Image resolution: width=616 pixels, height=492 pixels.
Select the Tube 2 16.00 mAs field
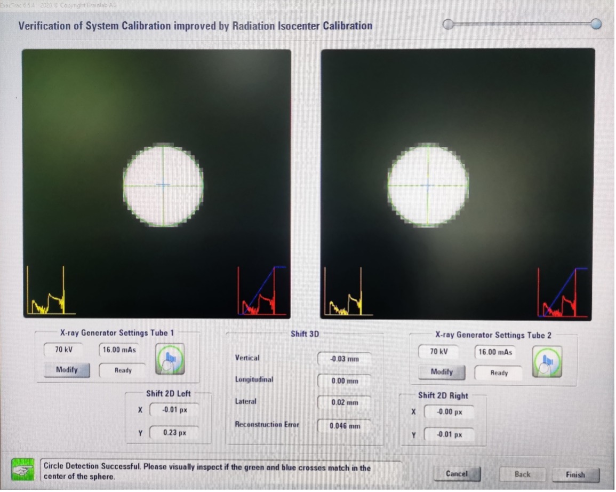495,352
